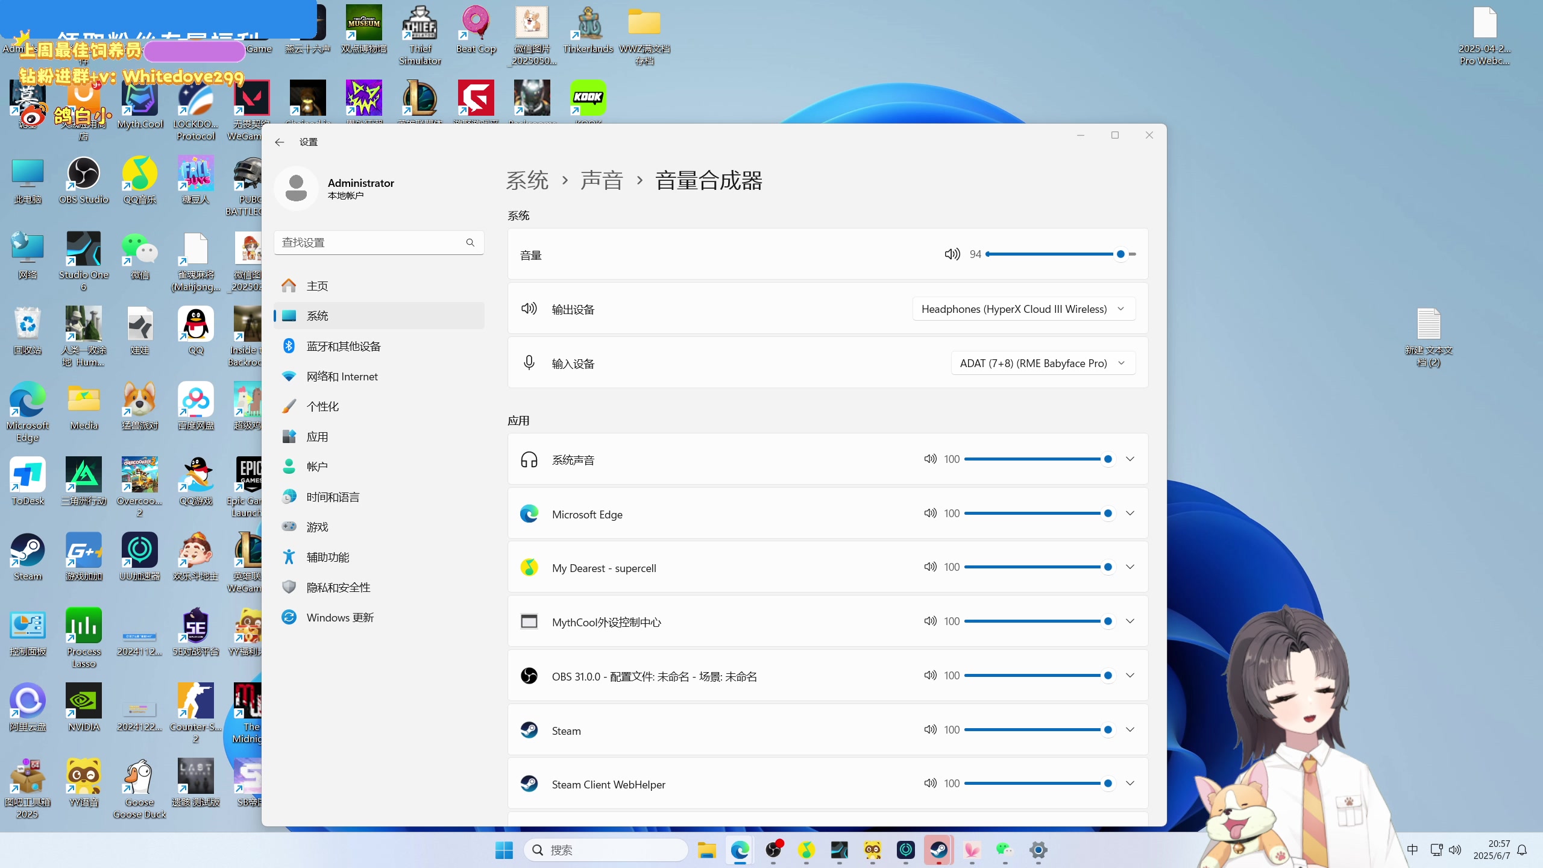Expand the Steam row chevron
This screenshot has width=1543, height=868.
(x=1130, y=729)
